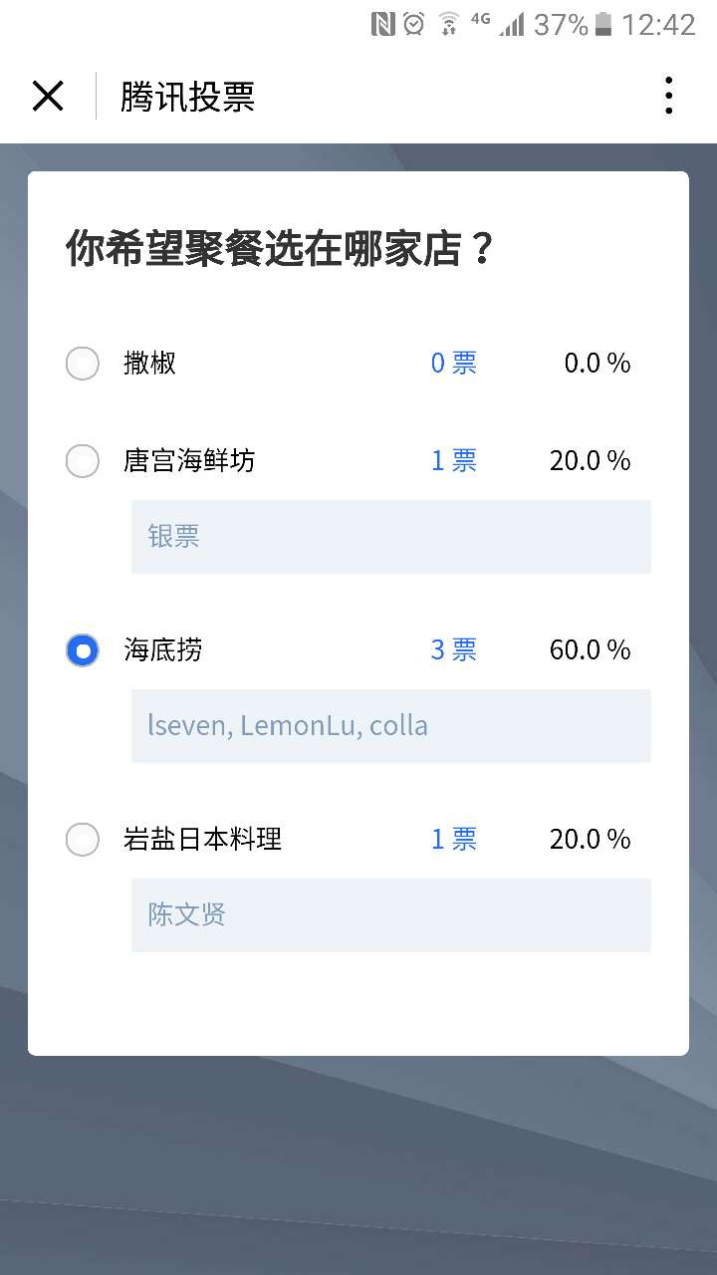Tap the voter box showing 银票
717x1275 pixels.
click(391, 537)
